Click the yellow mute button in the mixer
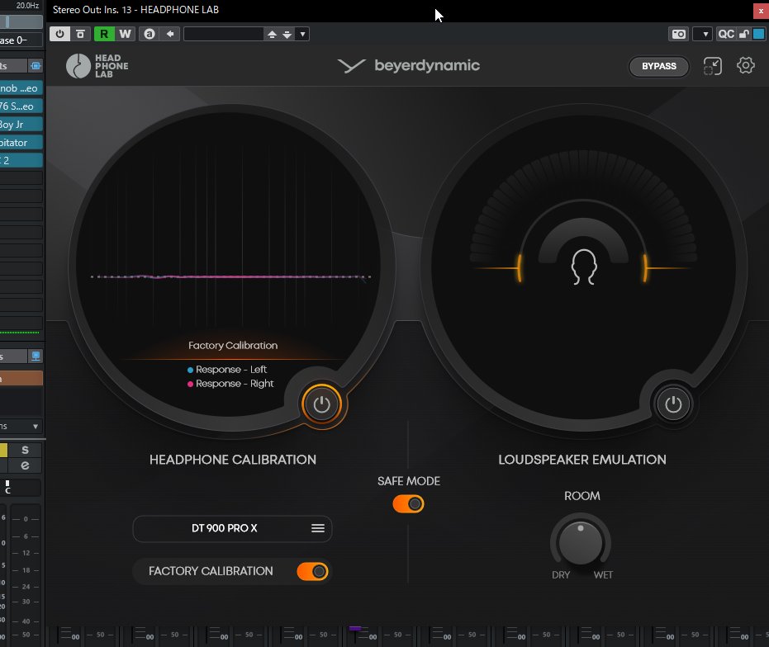 click(3, 450)
